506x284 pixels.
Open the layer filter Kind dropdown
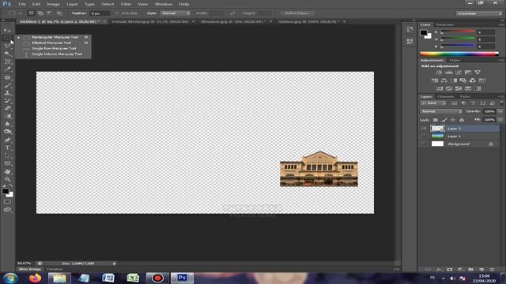pos(433,103)
